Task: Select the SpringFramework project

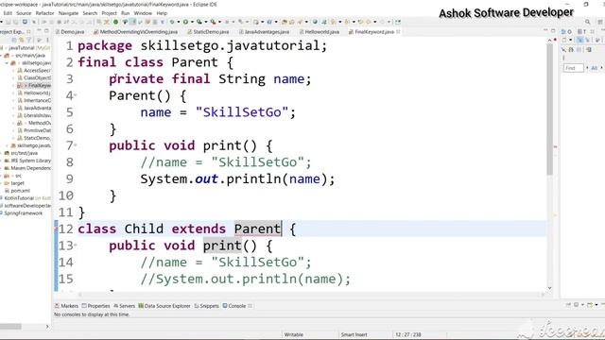Action: 21,213
